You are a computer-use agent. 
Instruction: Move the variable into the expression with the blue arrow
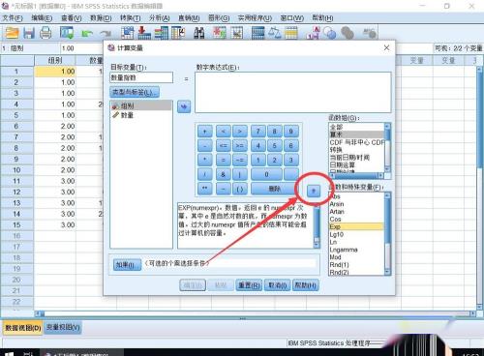coord(184,106)
